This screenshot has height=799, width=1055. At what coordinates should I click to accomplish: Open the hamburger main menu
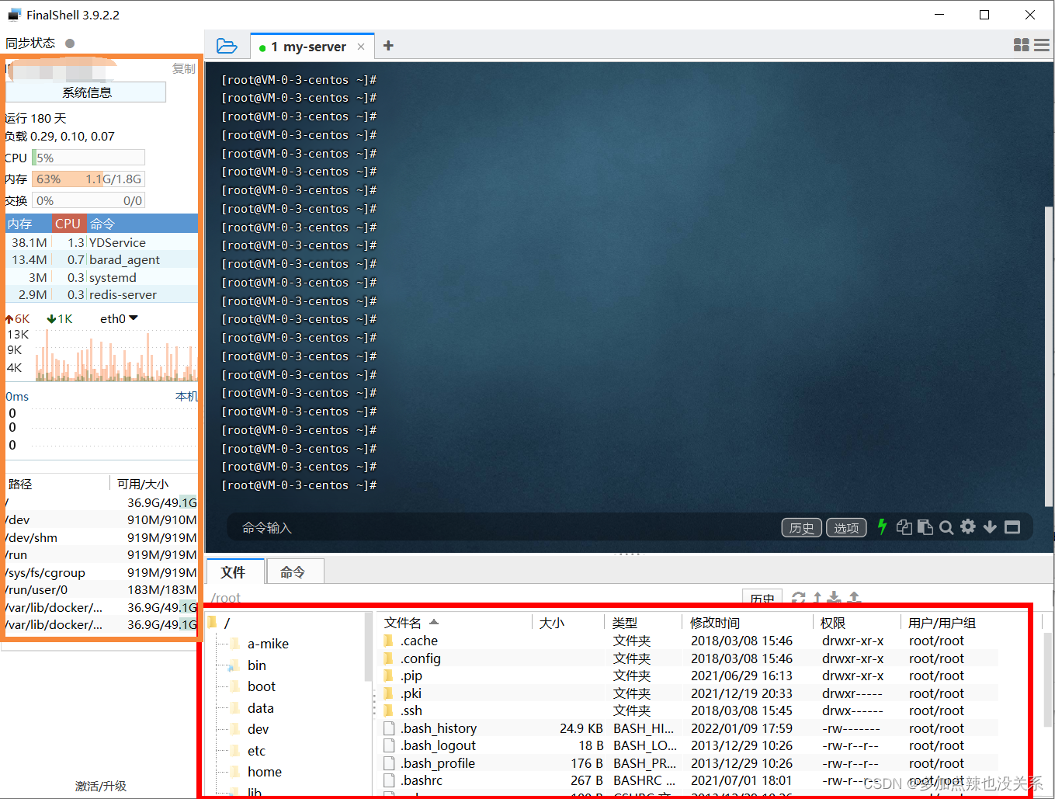pyautogui.click(x=1042, y=45)
